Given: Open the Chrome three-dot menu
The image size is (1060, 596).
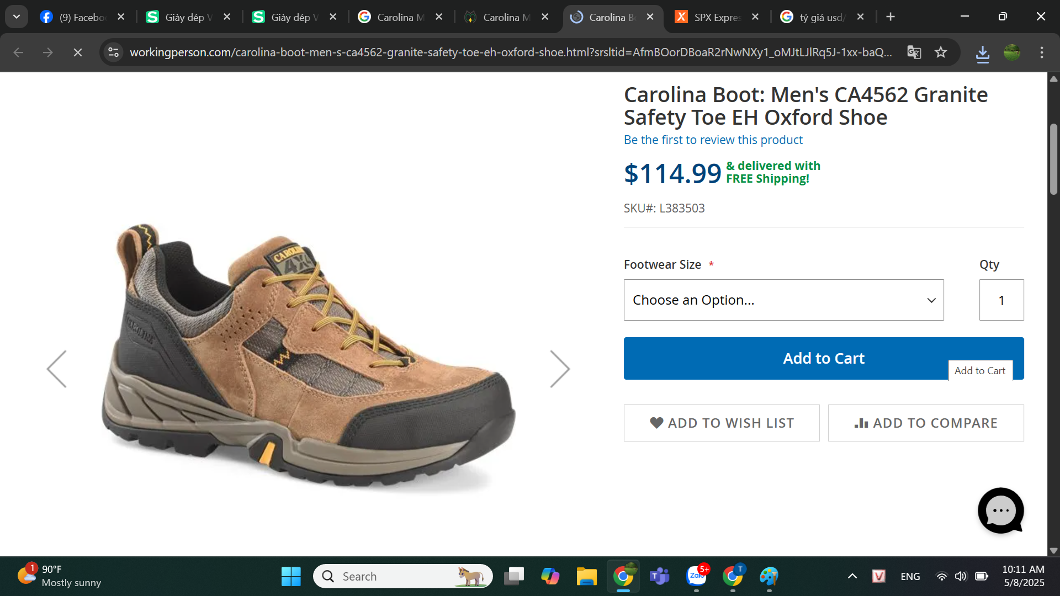Looking at the screenshot, I should [1041, 52].
